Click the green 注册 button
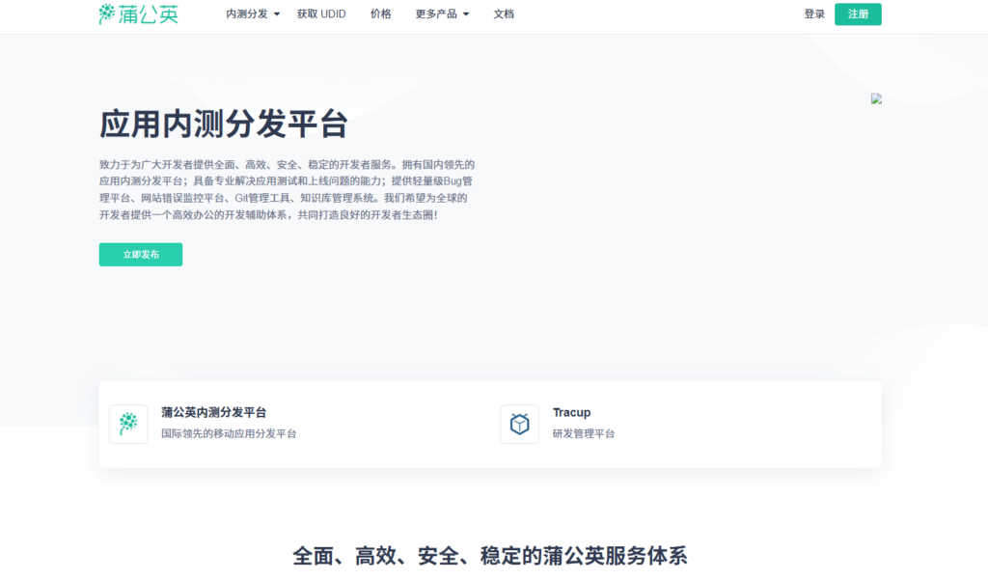988x581 pixels. [x=858, y=14]
